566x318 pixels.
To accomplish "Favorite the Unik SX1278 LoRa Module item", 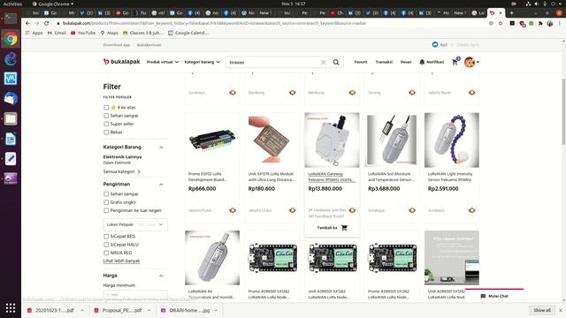I will [x=293, y=210].
